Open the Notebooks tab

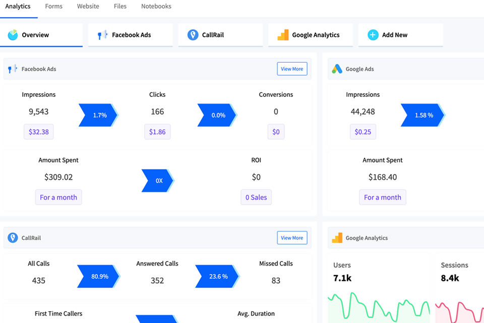coord(156,7)
